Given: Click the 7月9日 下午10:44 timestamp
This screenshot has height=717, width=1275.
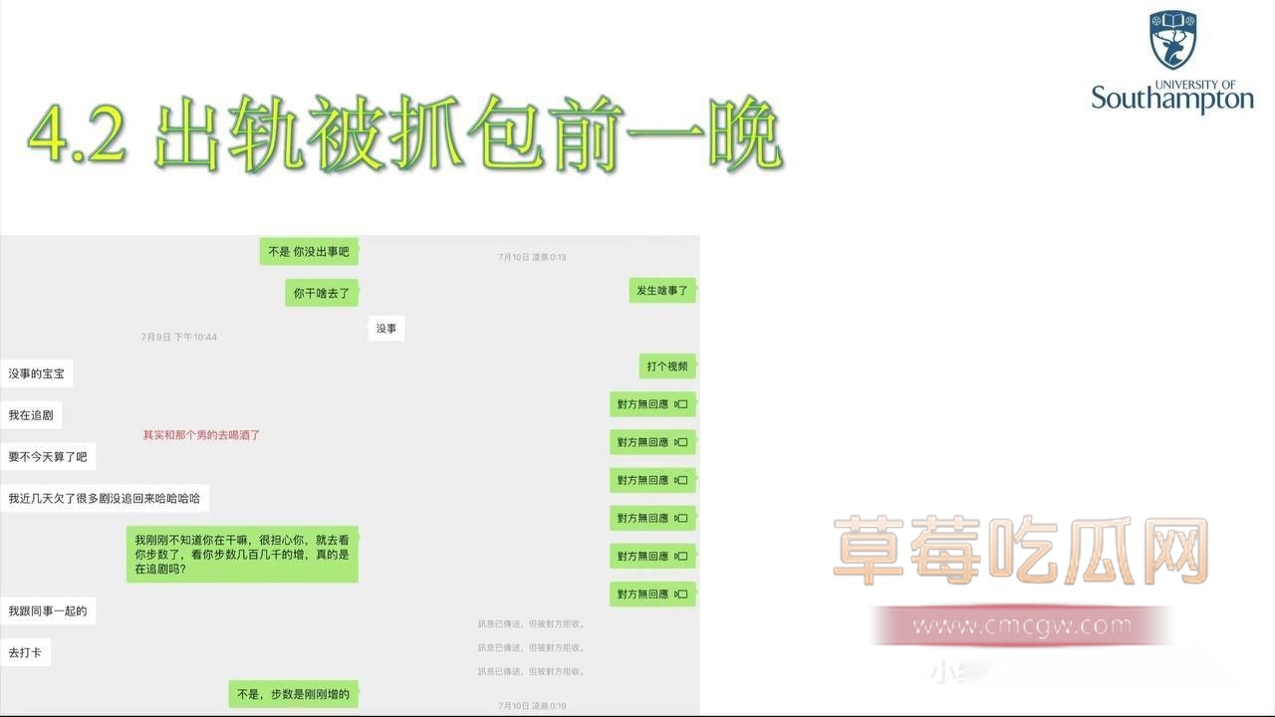Looking at the screenshot, I should [x=178, y=338].
